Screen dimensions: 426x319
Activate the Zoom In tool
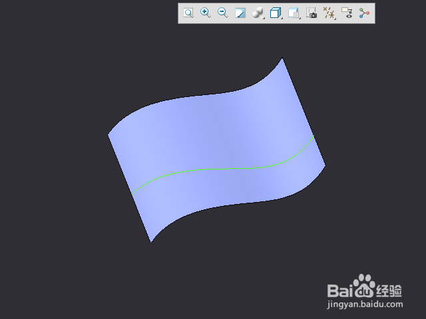coord(206,13)
